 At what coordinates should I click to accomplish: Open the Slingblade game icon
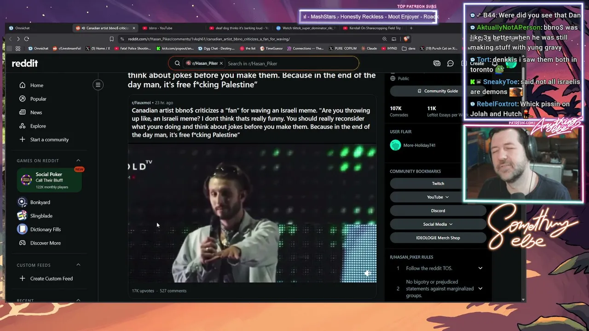coord(22,216)
